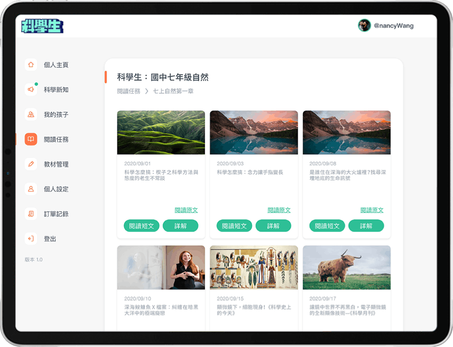Click 閱讀短文 button on 2020/09/08 card

point(327,226)
